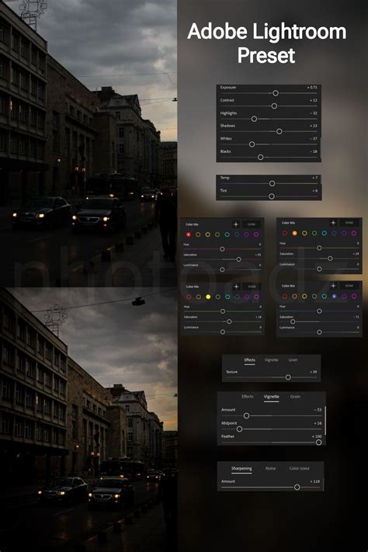Select red swatch in Saturation +45 Color Mix panel
The image size is (368, 552).
[x=189, y=234]
